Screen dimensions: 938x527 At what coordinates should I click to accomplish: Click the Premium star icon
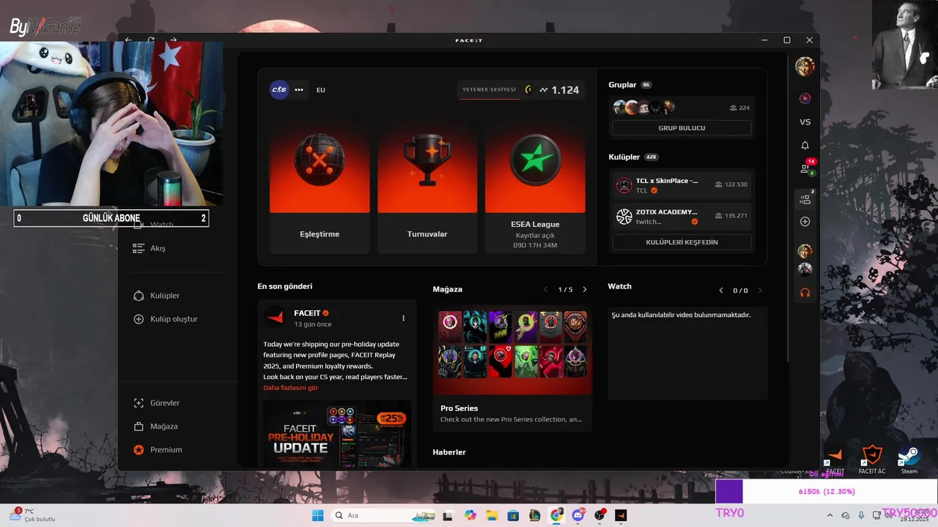pyautogui.click(x=139, y=450)
